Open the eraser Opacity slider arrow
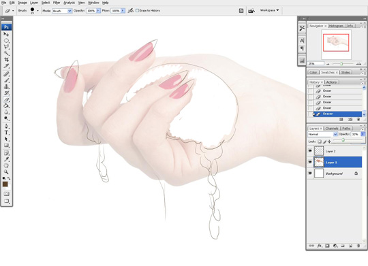This screenshot has width=368, height=266. [x=98, y=11]
